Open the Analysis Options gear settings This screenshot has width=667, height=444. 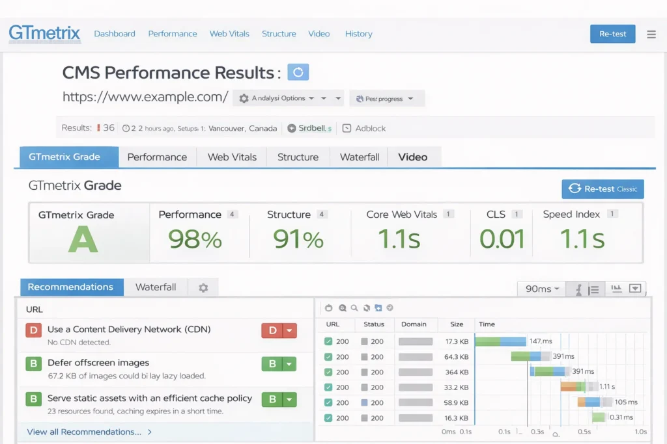click(x=244, y=98)
